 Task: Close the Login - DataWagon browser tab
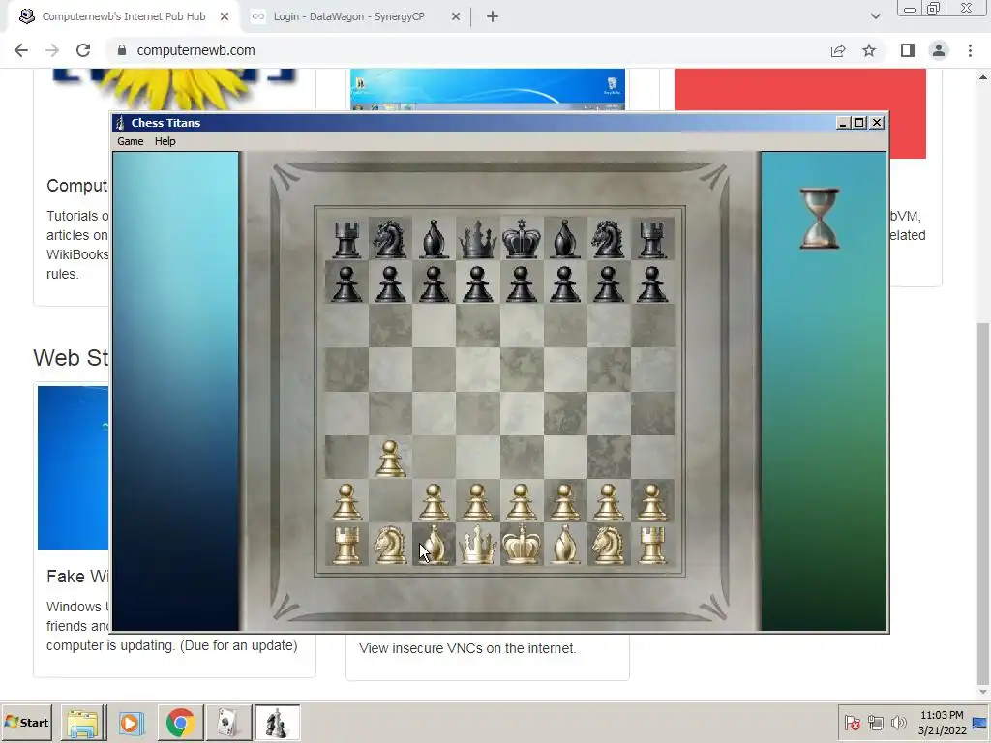[x=456, y=16]
